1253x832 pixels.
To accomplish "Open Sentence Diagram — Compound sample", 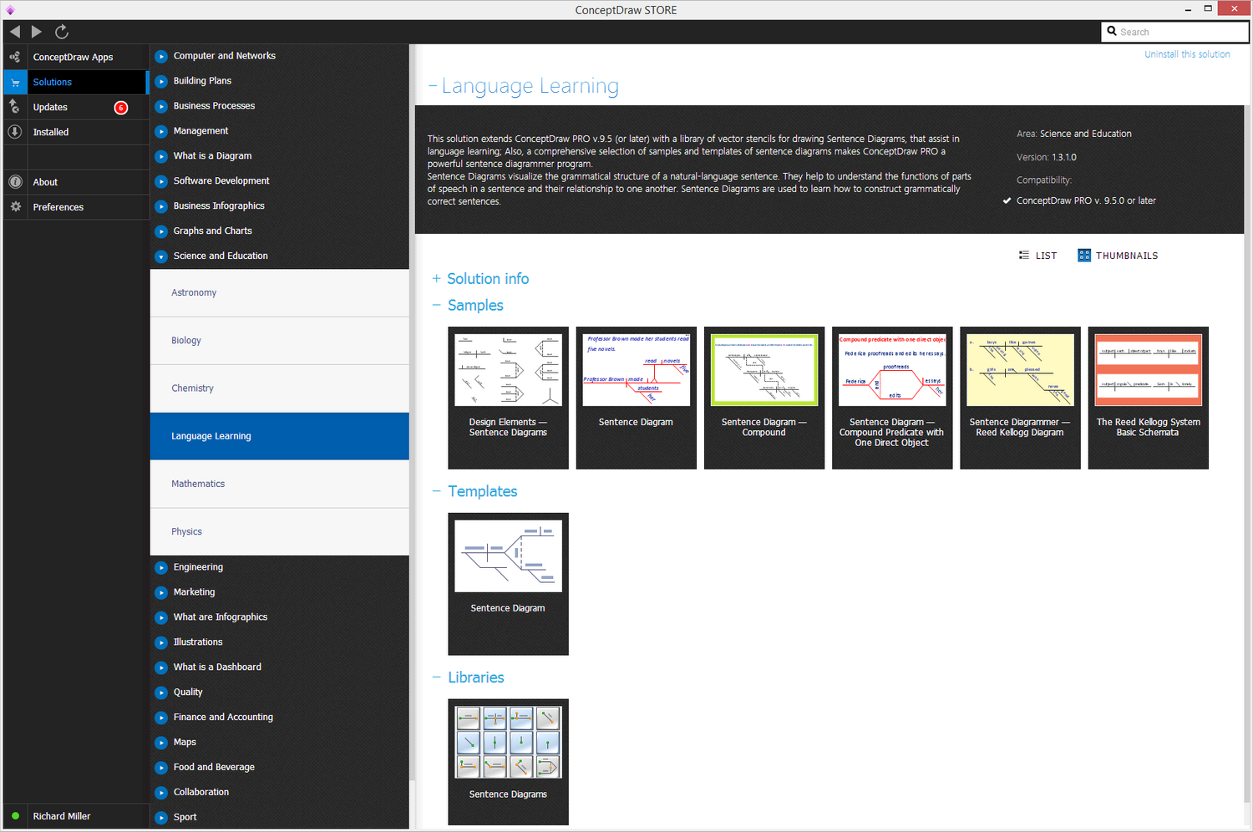I will [764, 398].
